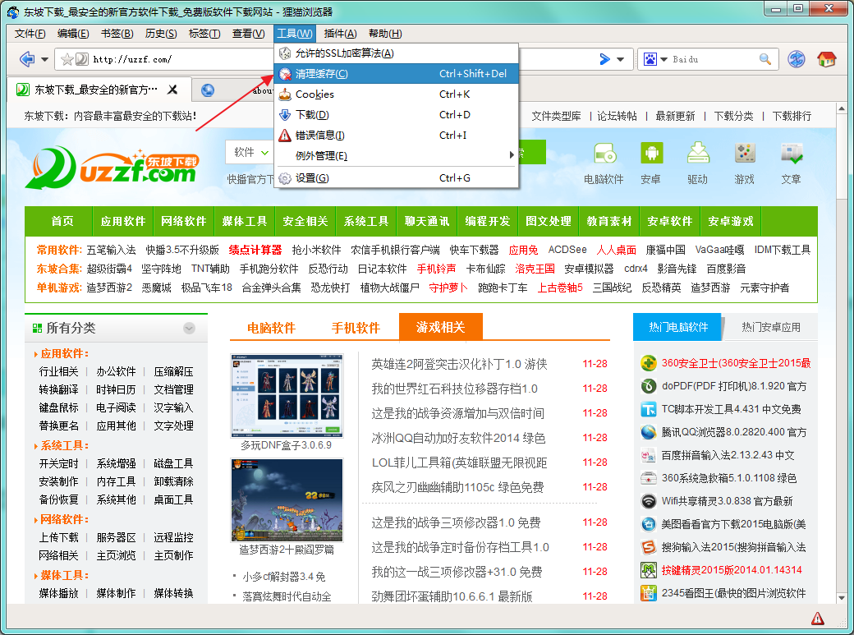Image resolution: width=854 pixels, height=635 pixels.
Task: Switch to 电脑软件 content tab
Action: (x=271, y=328)
